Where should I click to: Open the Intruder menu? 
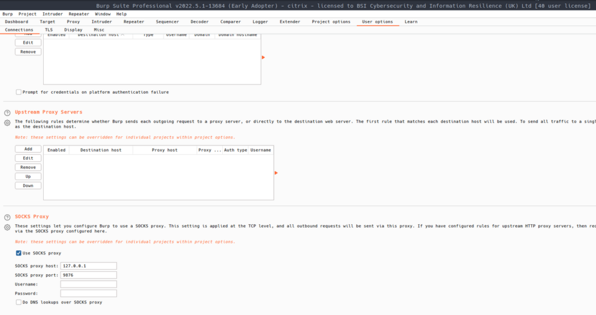52,14
